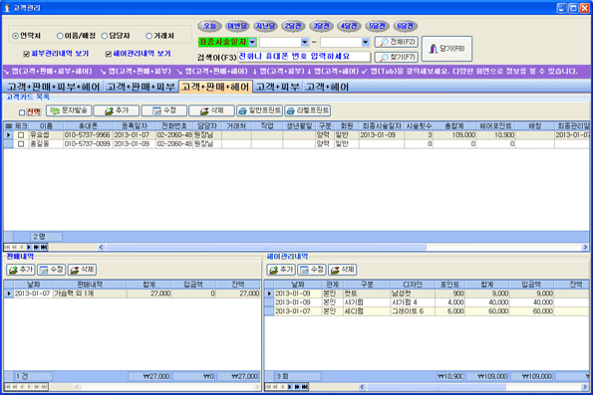Viewport: 593px width, 395px height.
Task: Select the 남성컷 hair record row
Action: (x=427, y=294)
